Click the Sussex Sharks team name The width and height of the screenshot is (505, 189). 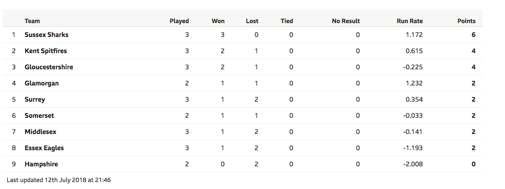[x=46, y=35]
